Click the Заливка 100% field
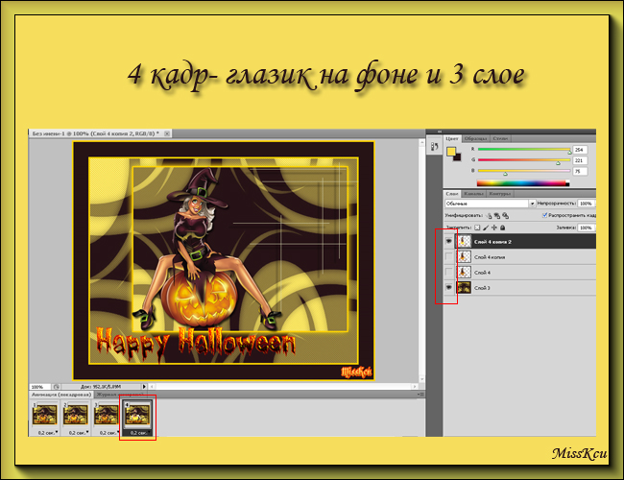624x480 pixels. [586, 228]
